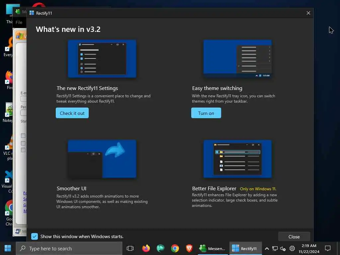
Task: Close the Rectify11 window with X
Action: [x=308, y=13]
